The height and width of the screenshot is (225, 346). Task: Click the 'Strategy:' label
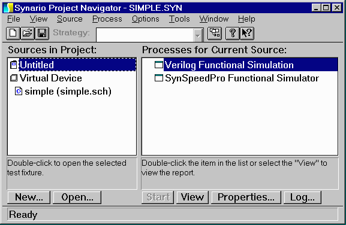[x=71, y=32]
